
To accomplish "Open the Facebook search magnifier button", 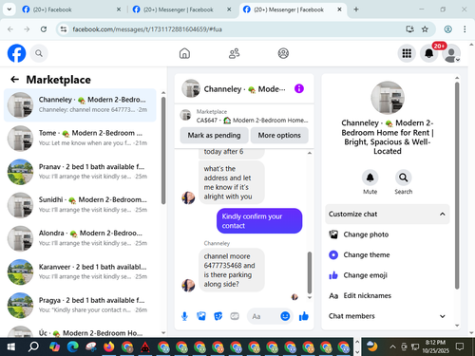I will pyautogui.click(x=39, y=53).
